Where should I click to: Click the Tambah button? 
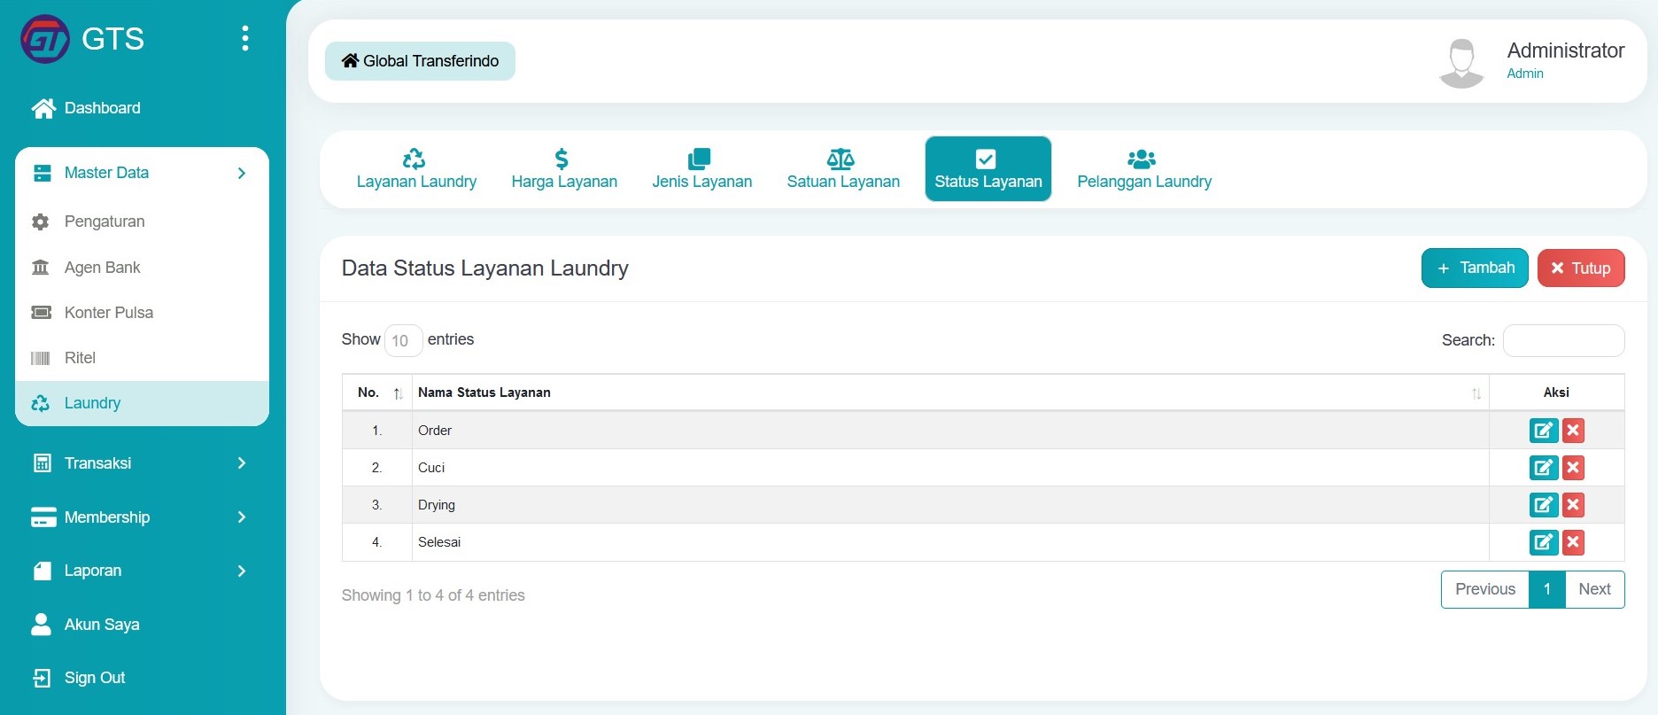point(1475,268)
